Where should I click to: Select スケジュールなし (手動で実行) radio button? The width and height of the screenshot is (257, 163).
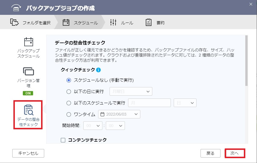click(x=69, y=80)
